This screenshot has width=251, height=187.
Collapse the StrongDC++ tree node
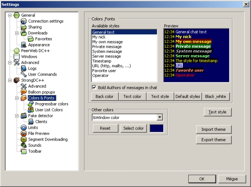[x=9, y=80]
